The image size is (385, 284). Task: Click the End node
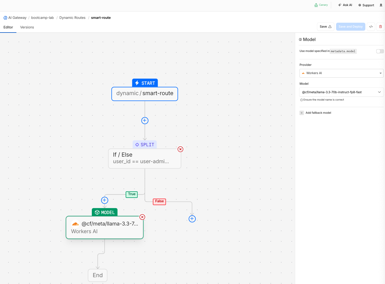click(98, 275)
